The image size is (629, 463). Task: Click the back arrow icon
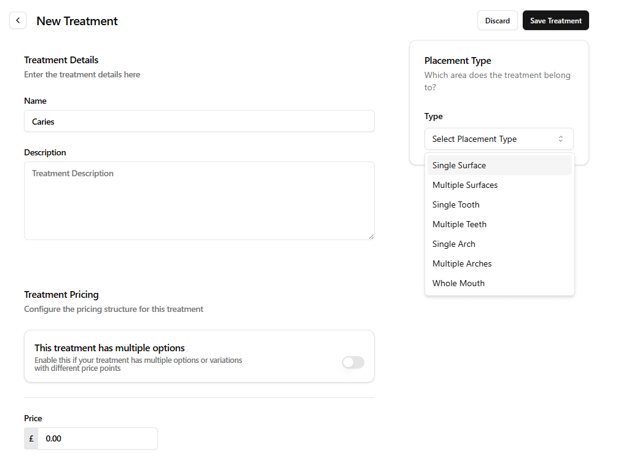[x=18, y=20]
